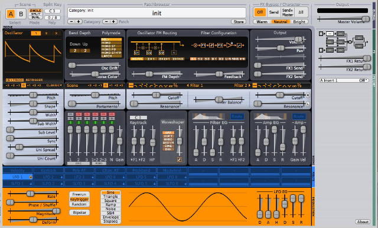
Task: Toggle mixer channel 1 mute button
Action: click(70, 114)
